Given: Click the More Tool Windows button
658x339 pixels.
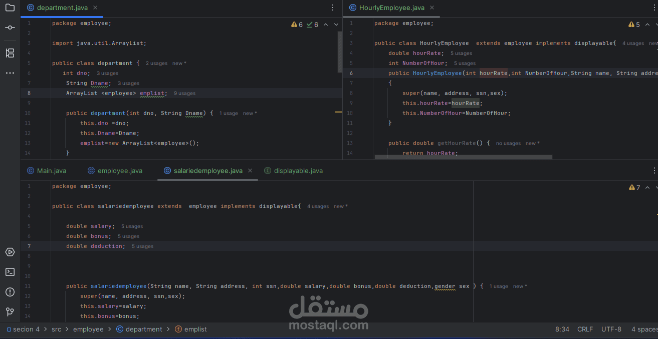Looking at the screenshot, I should click(x=10, y=73).
